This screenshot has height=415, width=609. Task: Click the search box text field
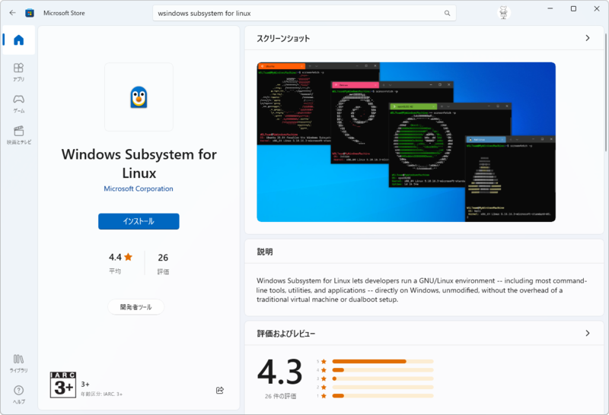click(304, 13)
